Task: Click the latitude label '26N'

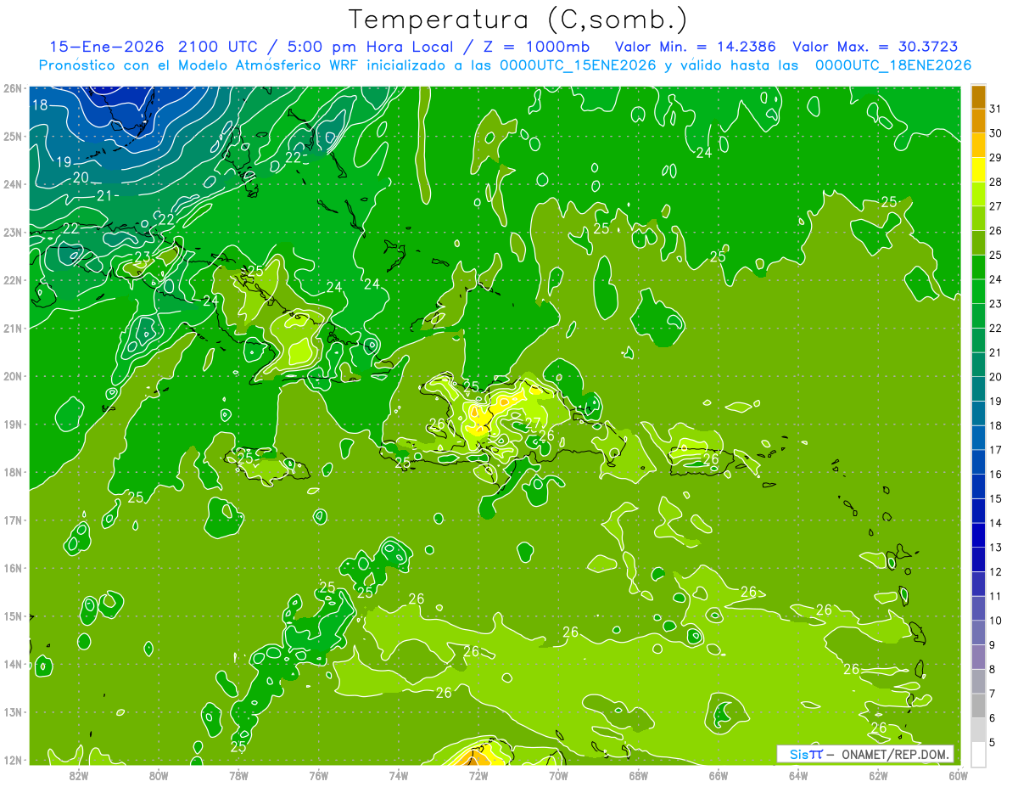Action: click(12, 88)
